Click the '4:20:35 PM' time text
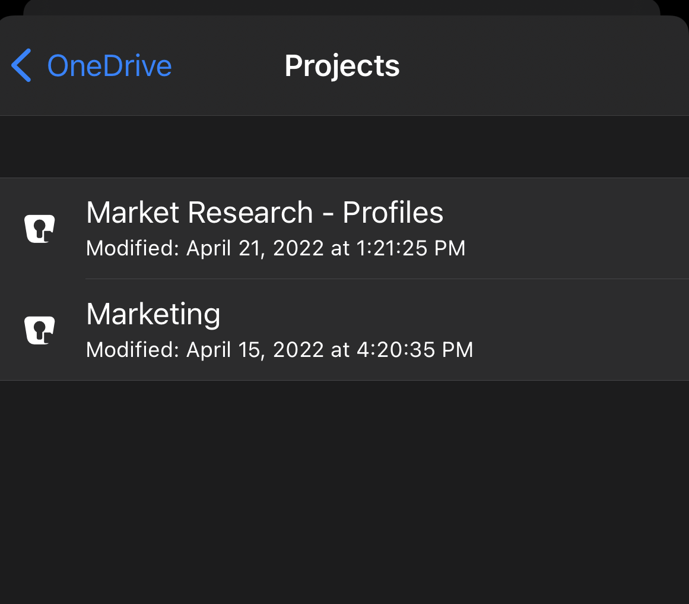689x604 pixels. (415, 350)
